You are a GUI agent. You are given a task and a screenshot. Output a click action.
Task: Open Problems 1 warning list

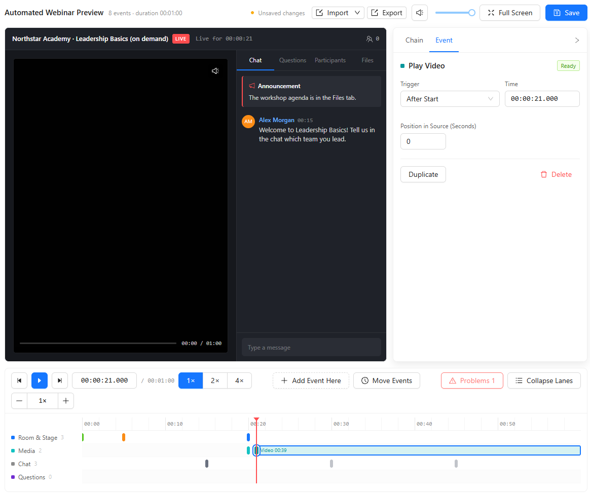(472, 381)
